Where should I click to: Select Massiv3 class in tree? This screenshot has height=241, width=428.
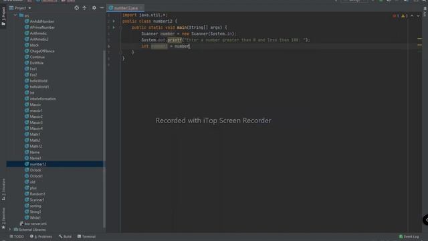tap(33, 123)
